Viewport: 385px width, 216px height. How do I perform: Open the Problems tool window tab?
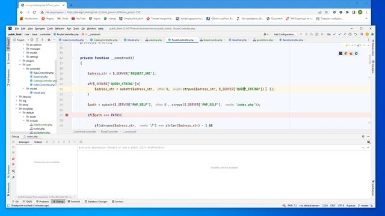pyautogui.click(x=43, y=202)
